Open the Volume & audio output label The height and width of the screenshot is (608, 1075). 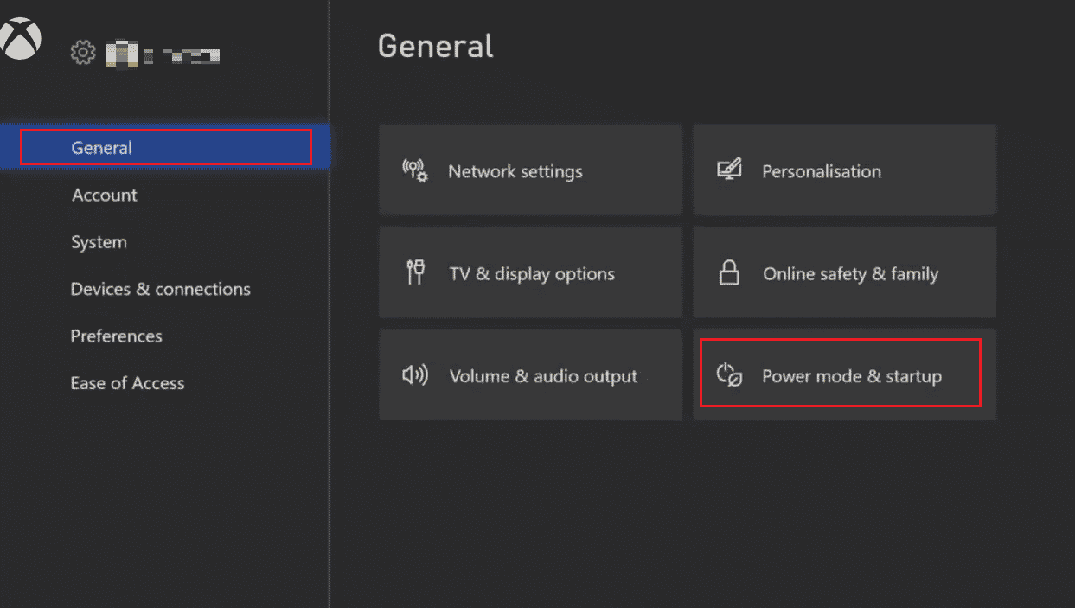pyautogui.click(x=543, y=376)
